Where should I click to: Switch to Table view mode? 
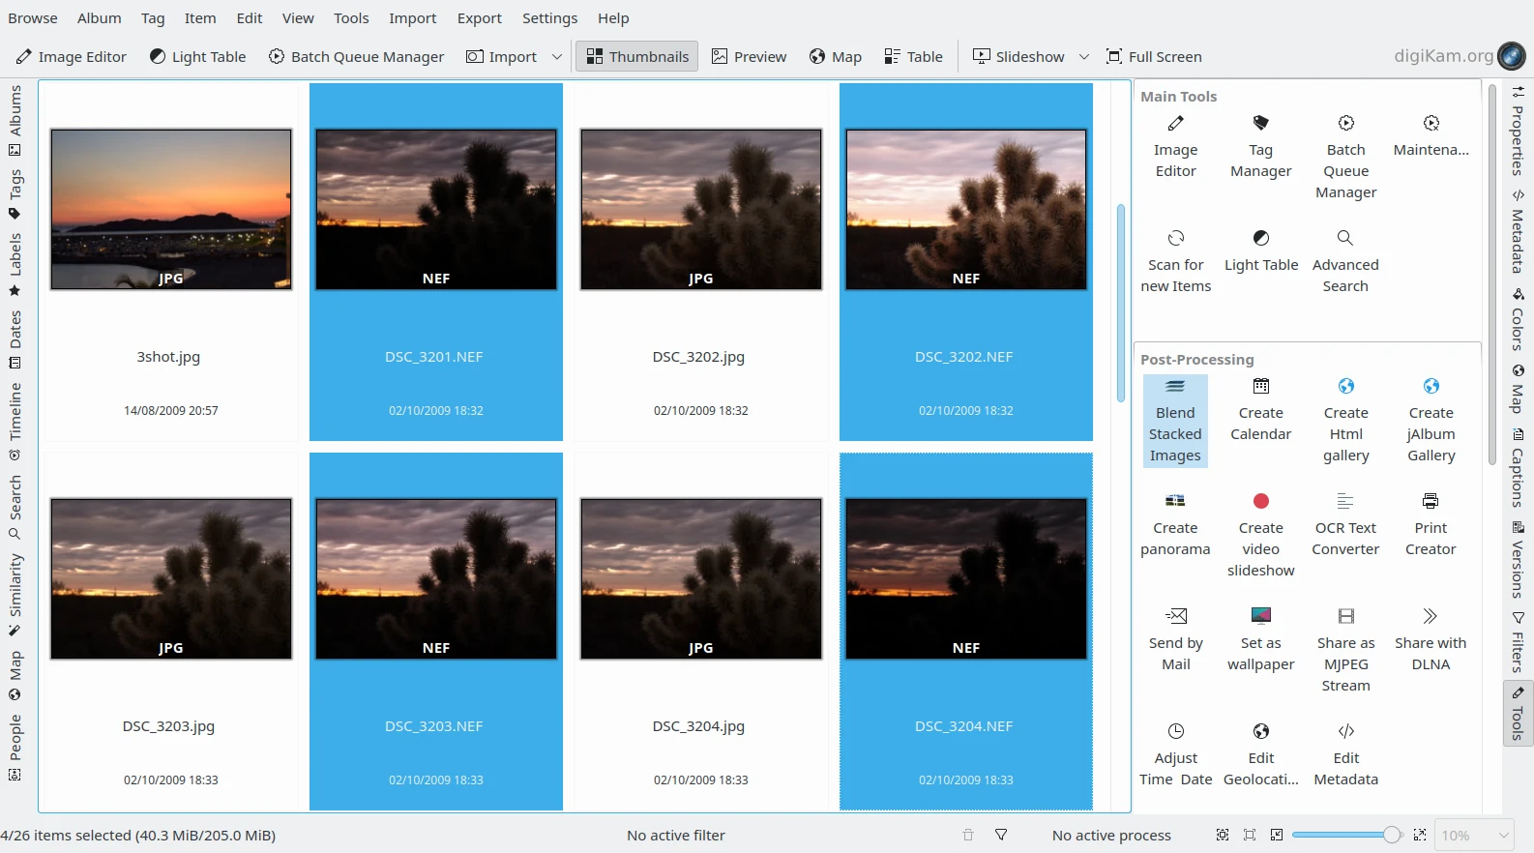913,57
